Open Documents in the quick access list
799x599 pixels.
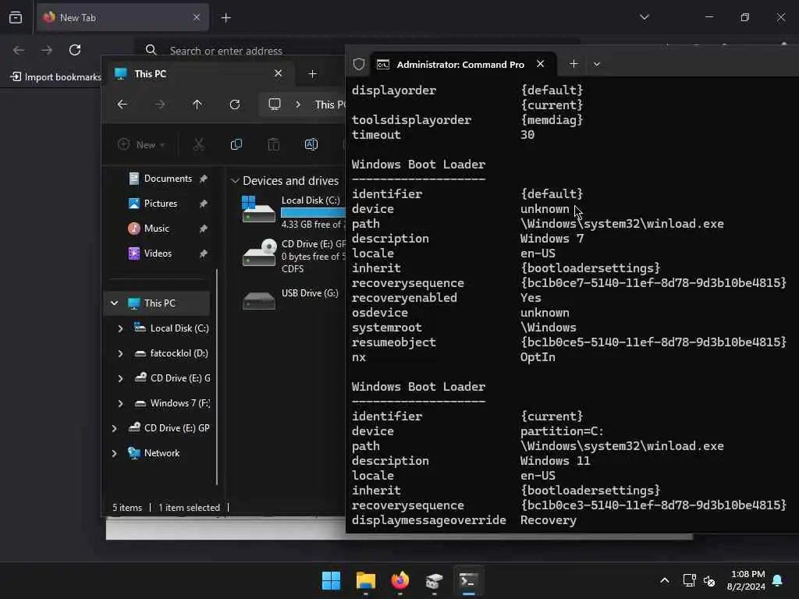tap(168, 179)
